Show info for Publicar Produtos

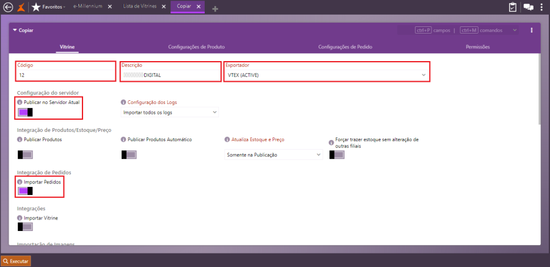(20, 139)
